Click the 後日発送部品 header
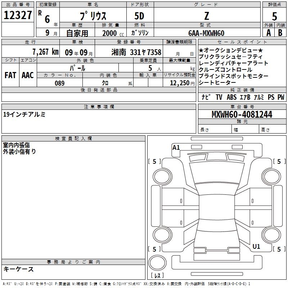The image size is (288, 288). pyautogui.click(x=99, y=90)
